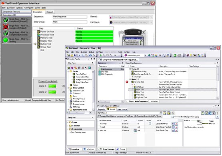Screen dimensions: 222x156
Task: Click the browse VI icon beside ROM Test.vi
Action: click(165, 113)
